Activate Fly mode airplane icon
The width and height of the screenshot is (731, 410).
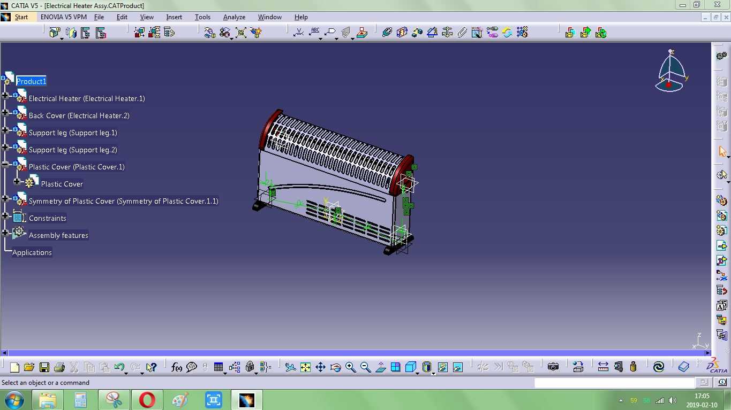click(290, 367)
